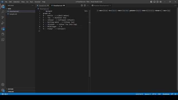Screen dimensions: 178x100
Task: Open the Go menu
Action: coord(27,2)
